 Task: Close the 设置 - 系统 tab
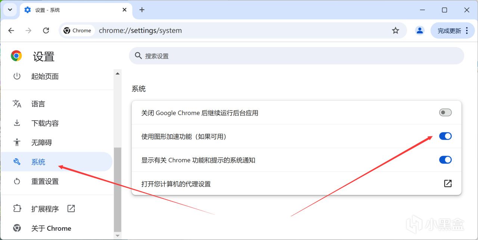[x=125, y=10]
